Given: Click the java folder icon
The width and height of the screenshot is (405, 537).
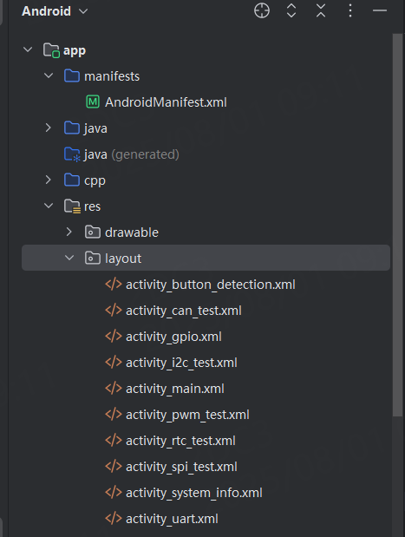Looking at the screenshot, I should click(72, 128).
